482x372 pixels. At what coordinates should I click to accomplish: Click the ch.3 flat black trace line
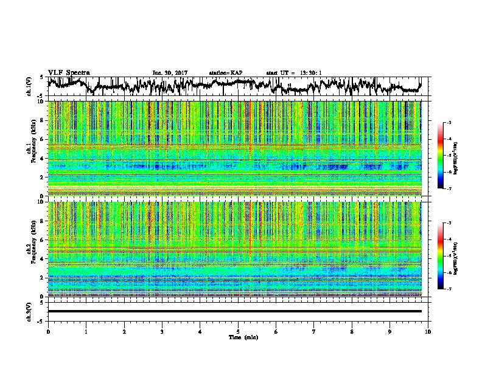click(234, 311)
